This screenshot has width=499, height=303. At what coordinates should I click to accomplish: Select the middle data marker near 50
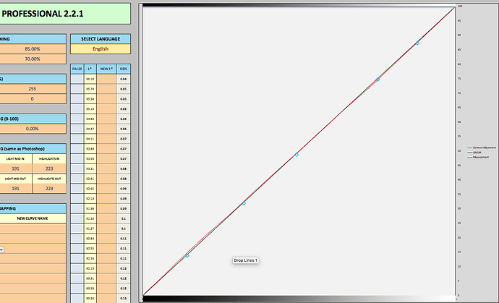(x=296, y=154)
